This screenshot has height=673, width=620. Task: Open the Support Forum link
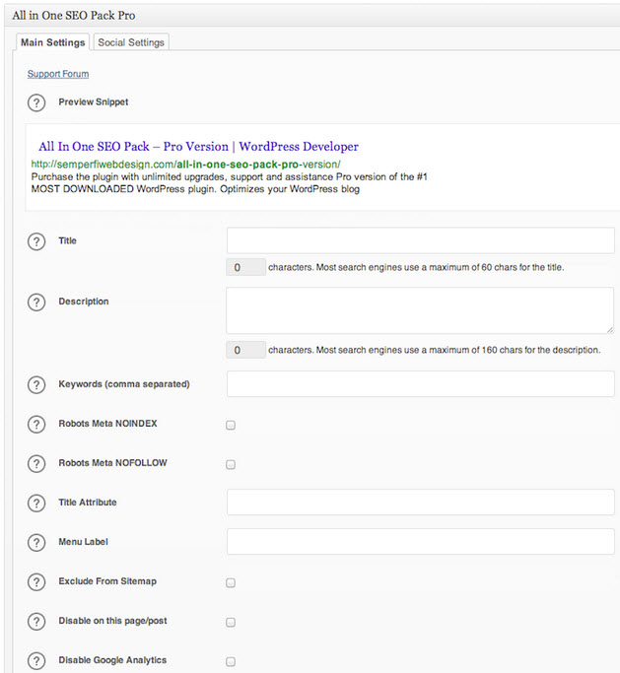(58, 74)
